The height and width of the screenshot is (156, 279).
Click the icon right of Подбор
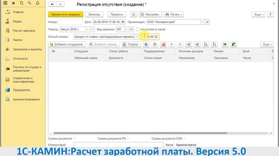coord(146,44)
